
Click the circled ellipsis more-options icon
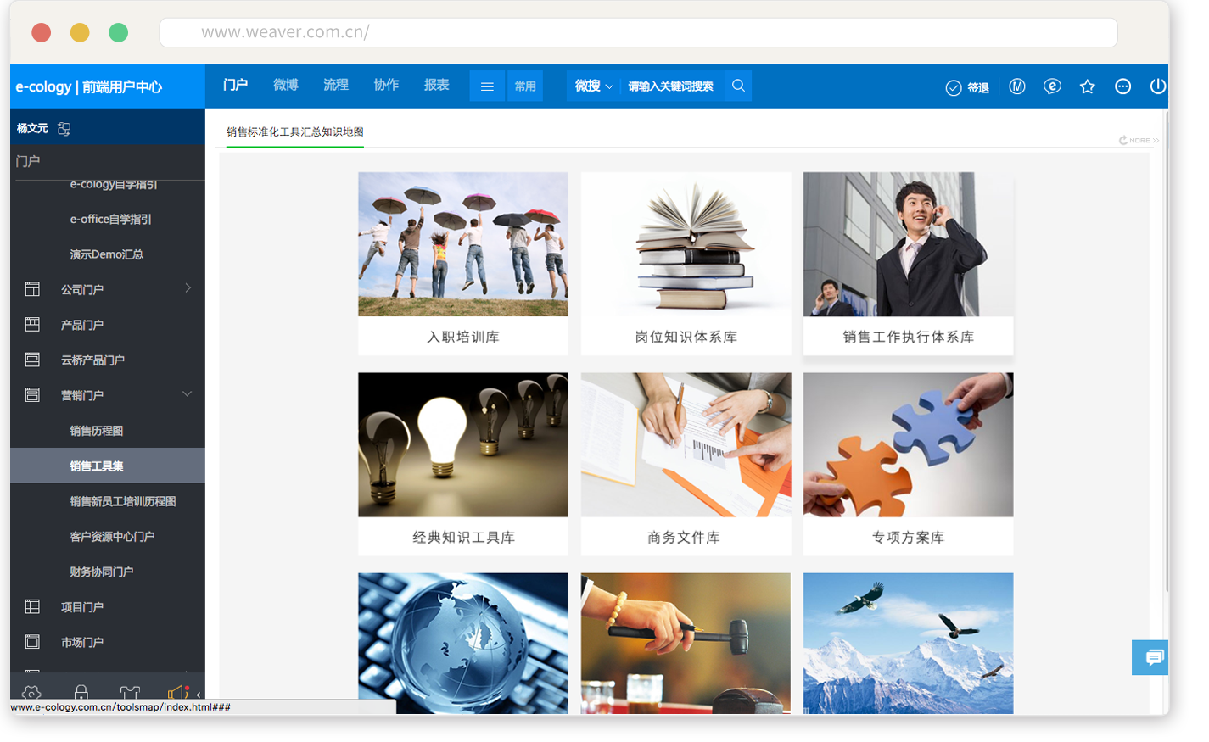coord(1122,86)
